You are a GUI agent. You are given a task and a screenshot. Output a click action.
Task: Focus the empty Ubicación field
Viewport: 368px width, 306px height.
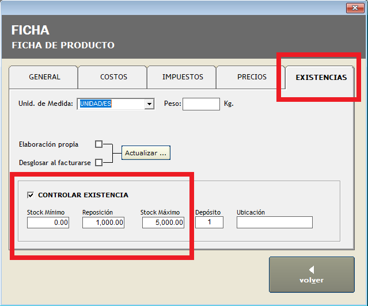click(x=274, y=223)
